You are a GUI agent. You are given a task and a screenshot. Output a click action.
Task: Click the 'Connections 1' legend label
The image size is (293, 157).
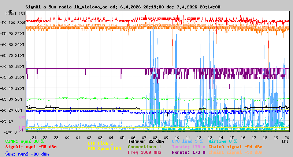click(144, 147)
